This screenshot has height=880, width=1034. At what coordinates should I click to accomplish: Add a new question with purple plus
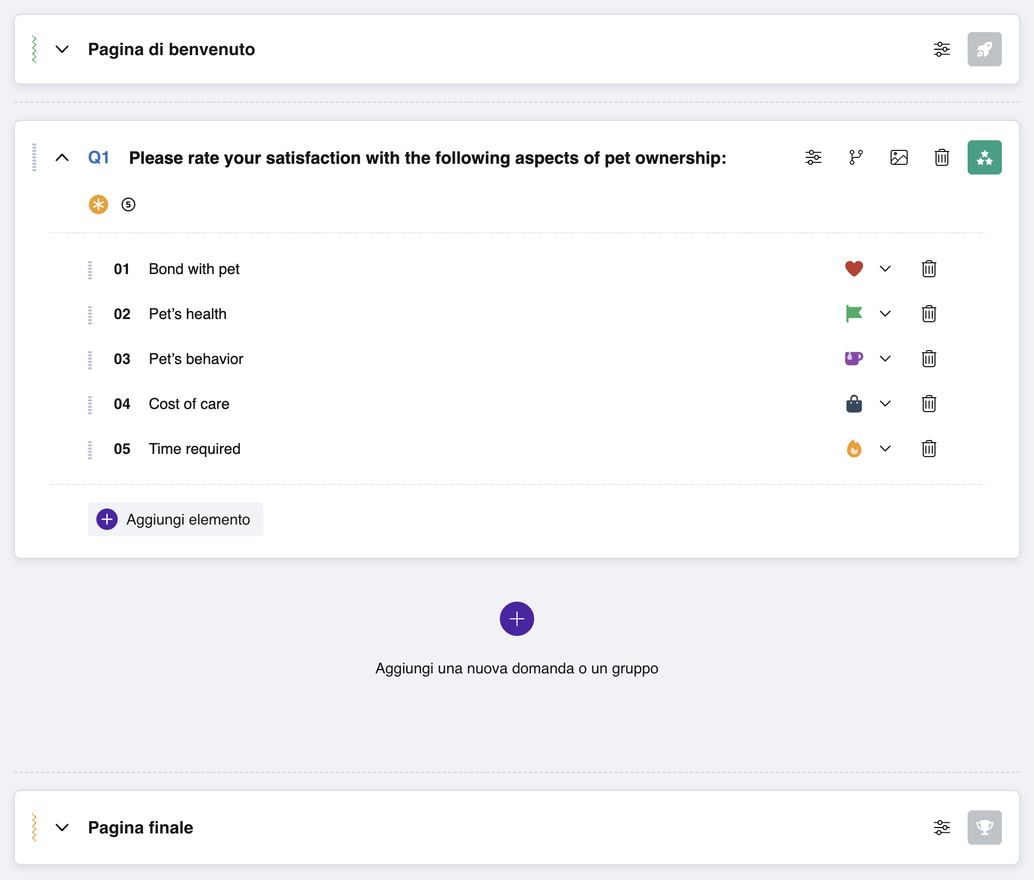(516, 619)
